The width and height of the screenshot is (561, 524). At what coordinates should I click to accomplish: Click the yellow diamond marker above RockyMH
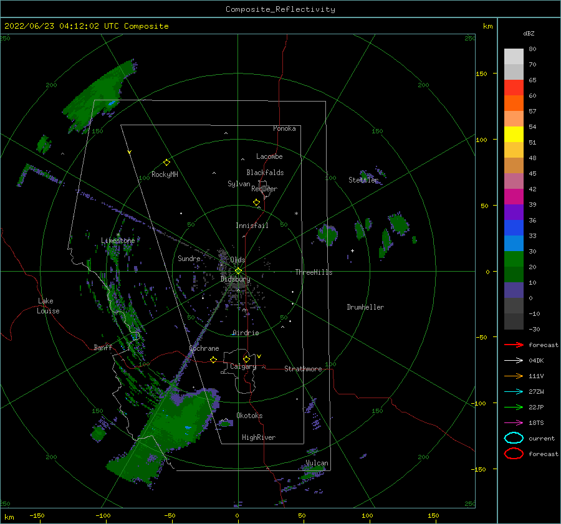tap(166, 163)
